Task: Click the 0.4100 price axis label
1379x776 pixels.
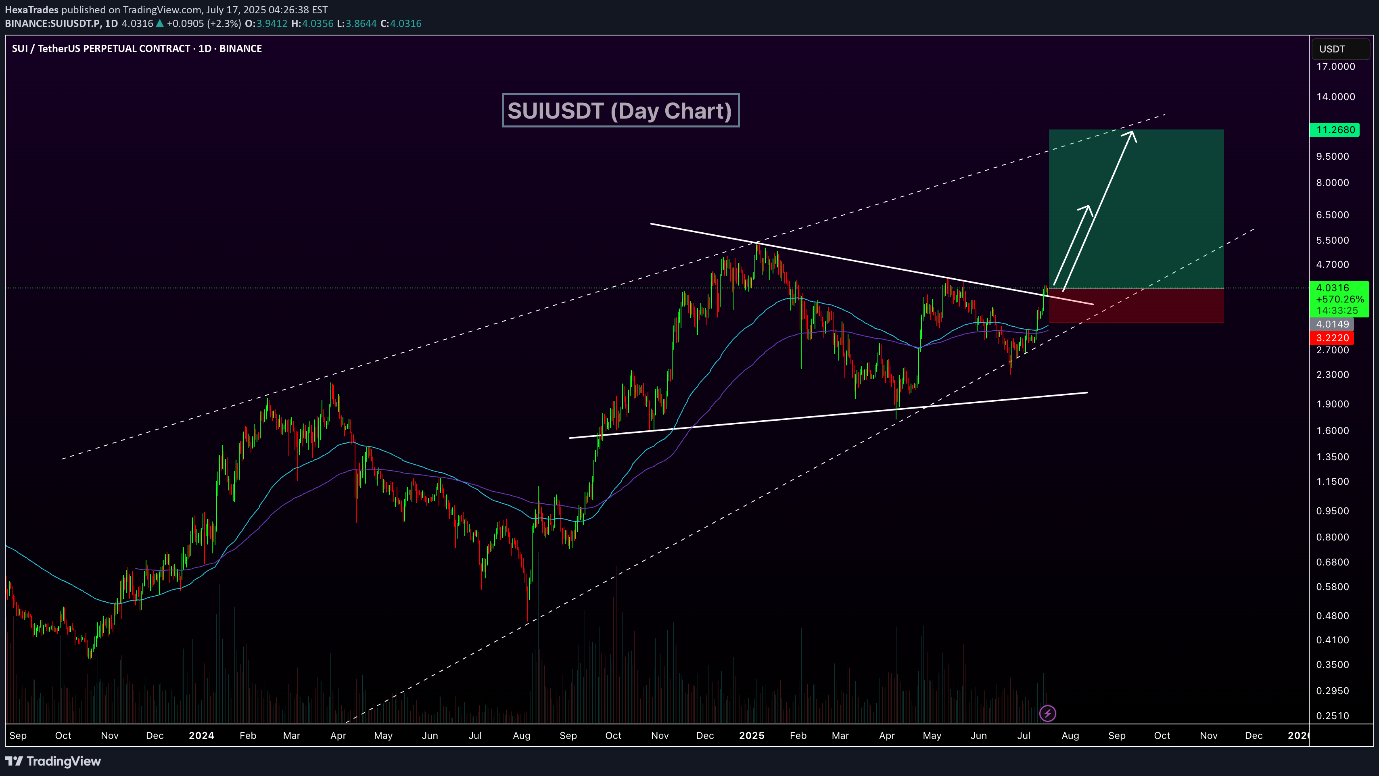Action: (1333, 640)
